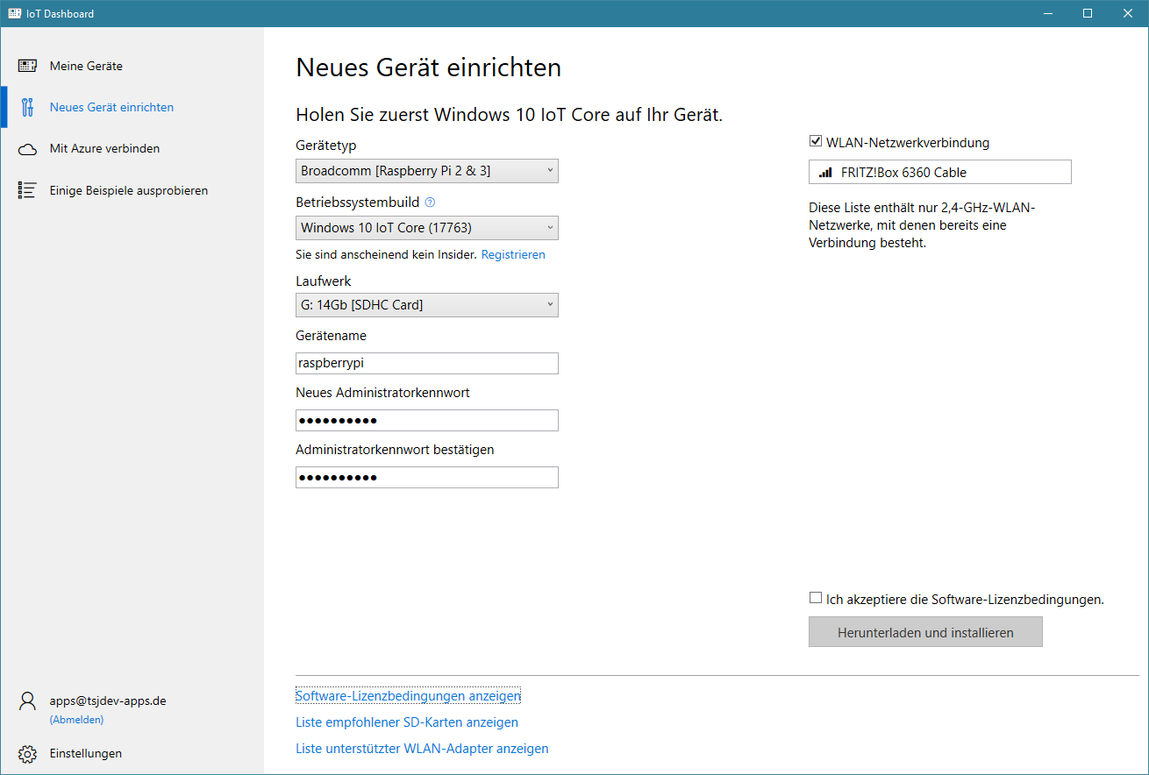Screen dimensions: 1149x775
Task: Open the Betriebssystembuild dropdown
Action: pyautogui.click(x=426, y=228)
